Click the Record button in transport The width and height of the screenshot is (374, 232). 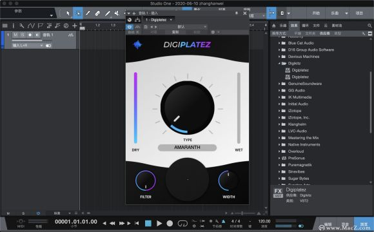(170, 224)
